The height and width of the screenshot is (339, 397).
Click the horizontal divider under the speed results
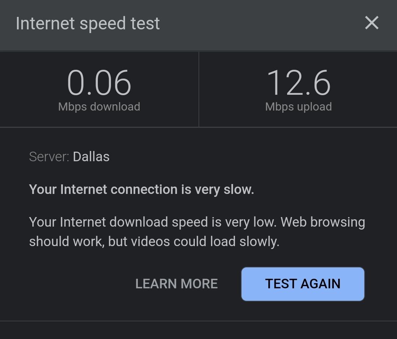tap(198, 127)
